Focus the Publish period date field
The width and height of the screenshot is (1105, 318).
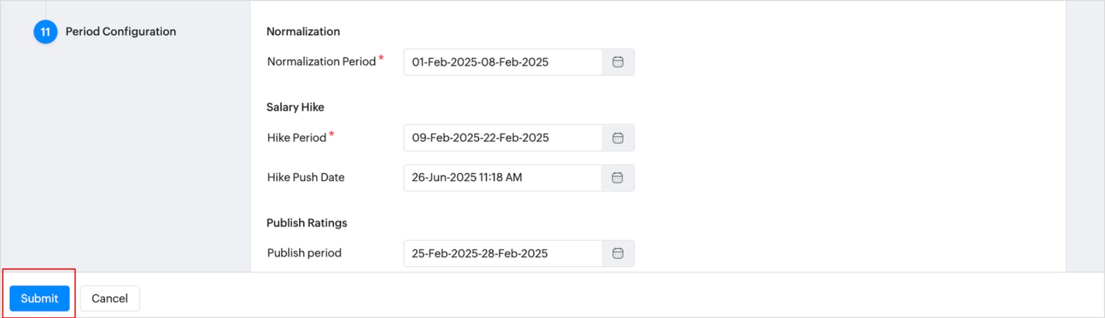503,253
